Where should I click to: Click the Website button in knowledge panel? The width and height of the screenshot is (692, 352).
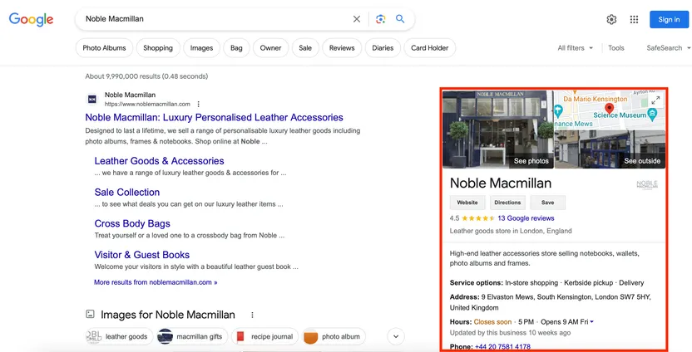click(x=467, y=203)
